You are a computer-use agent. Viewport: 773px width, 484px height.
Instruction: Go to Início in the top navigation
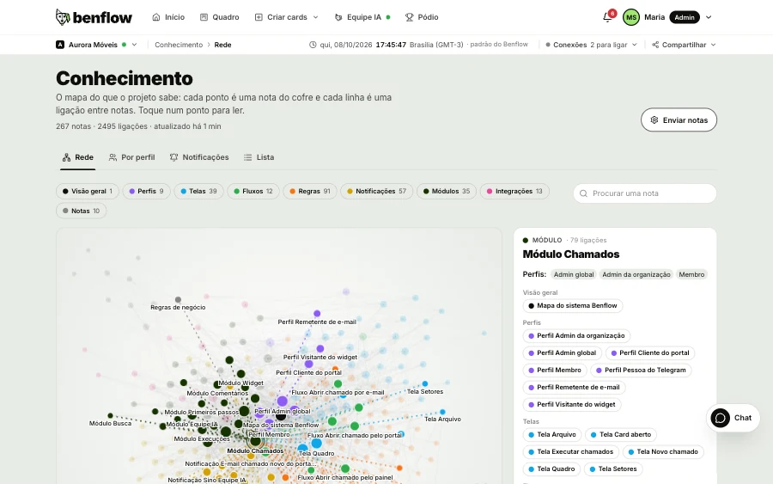(x=168, y=17)
